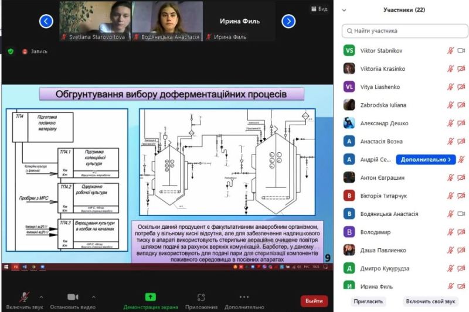Select participant Vitya Liashenko
The image size is (469, 312).
pos(405,87)
